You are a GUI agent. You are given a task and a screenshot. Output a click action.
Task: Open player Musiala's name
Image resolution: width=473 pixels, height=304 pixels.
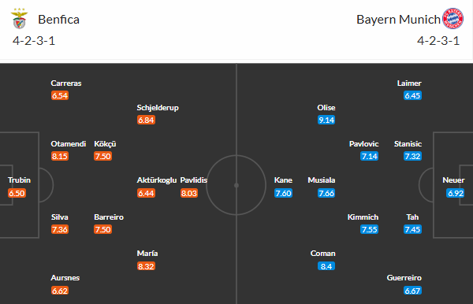click(322, 180)
